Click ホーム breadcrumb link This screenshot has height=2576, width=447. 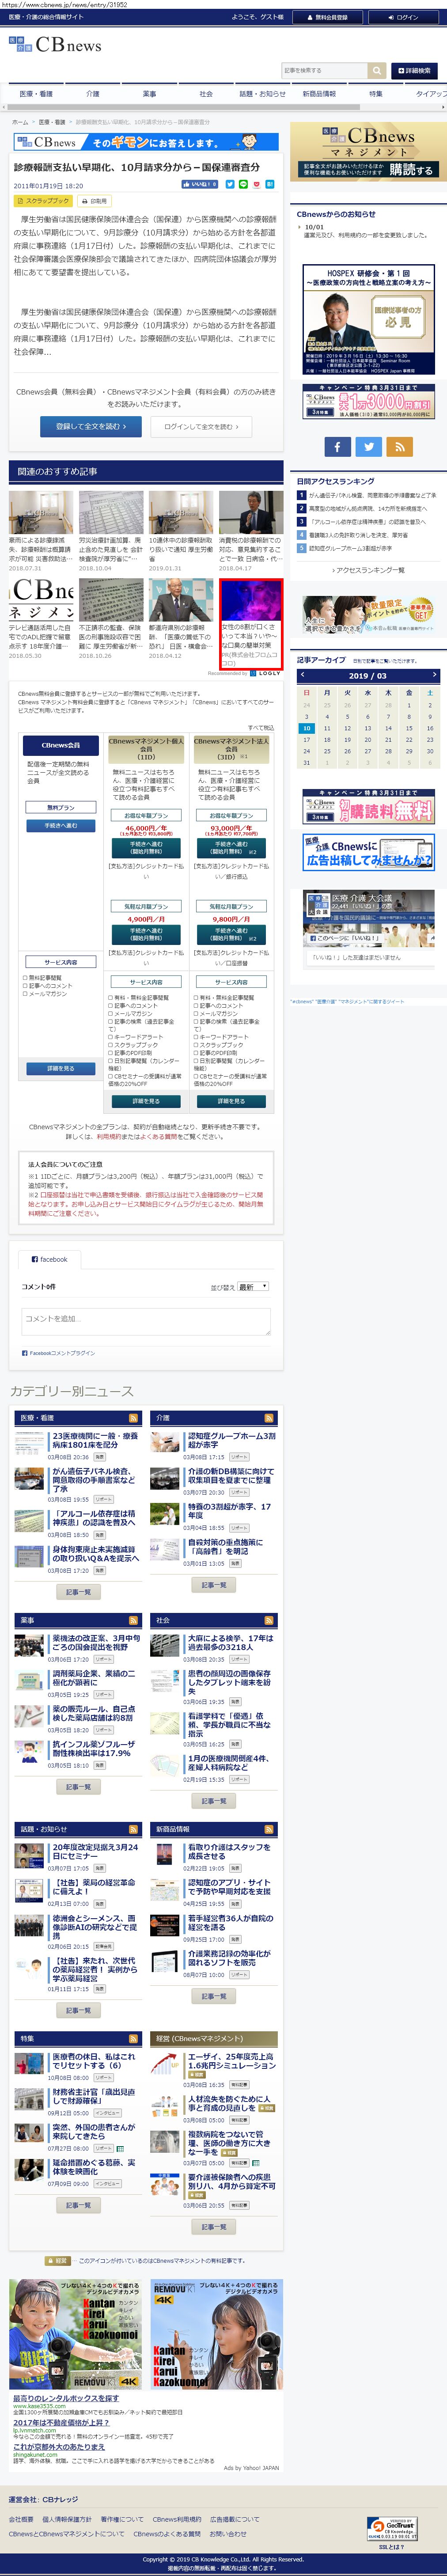pyautogui.click(x=20, y=122)
